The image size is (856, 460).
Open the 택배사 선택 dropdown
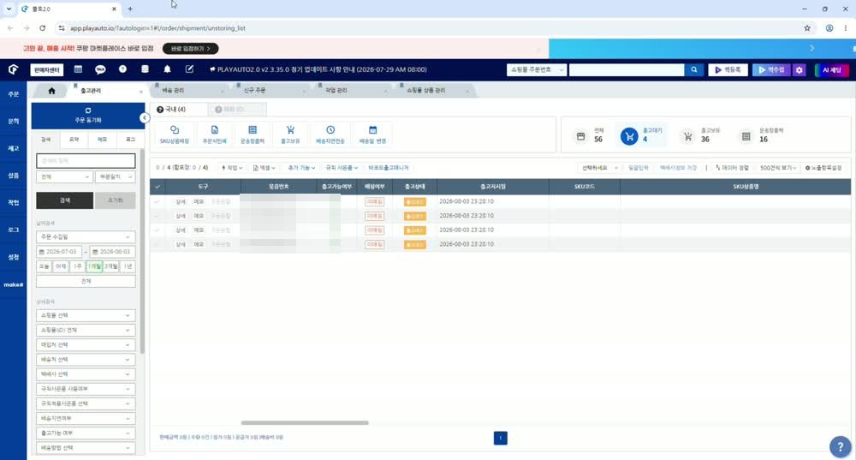[86, 374]
